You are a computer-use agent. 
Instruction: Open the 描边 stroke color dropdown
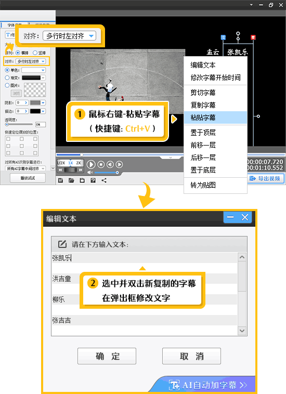pos(43,111)
